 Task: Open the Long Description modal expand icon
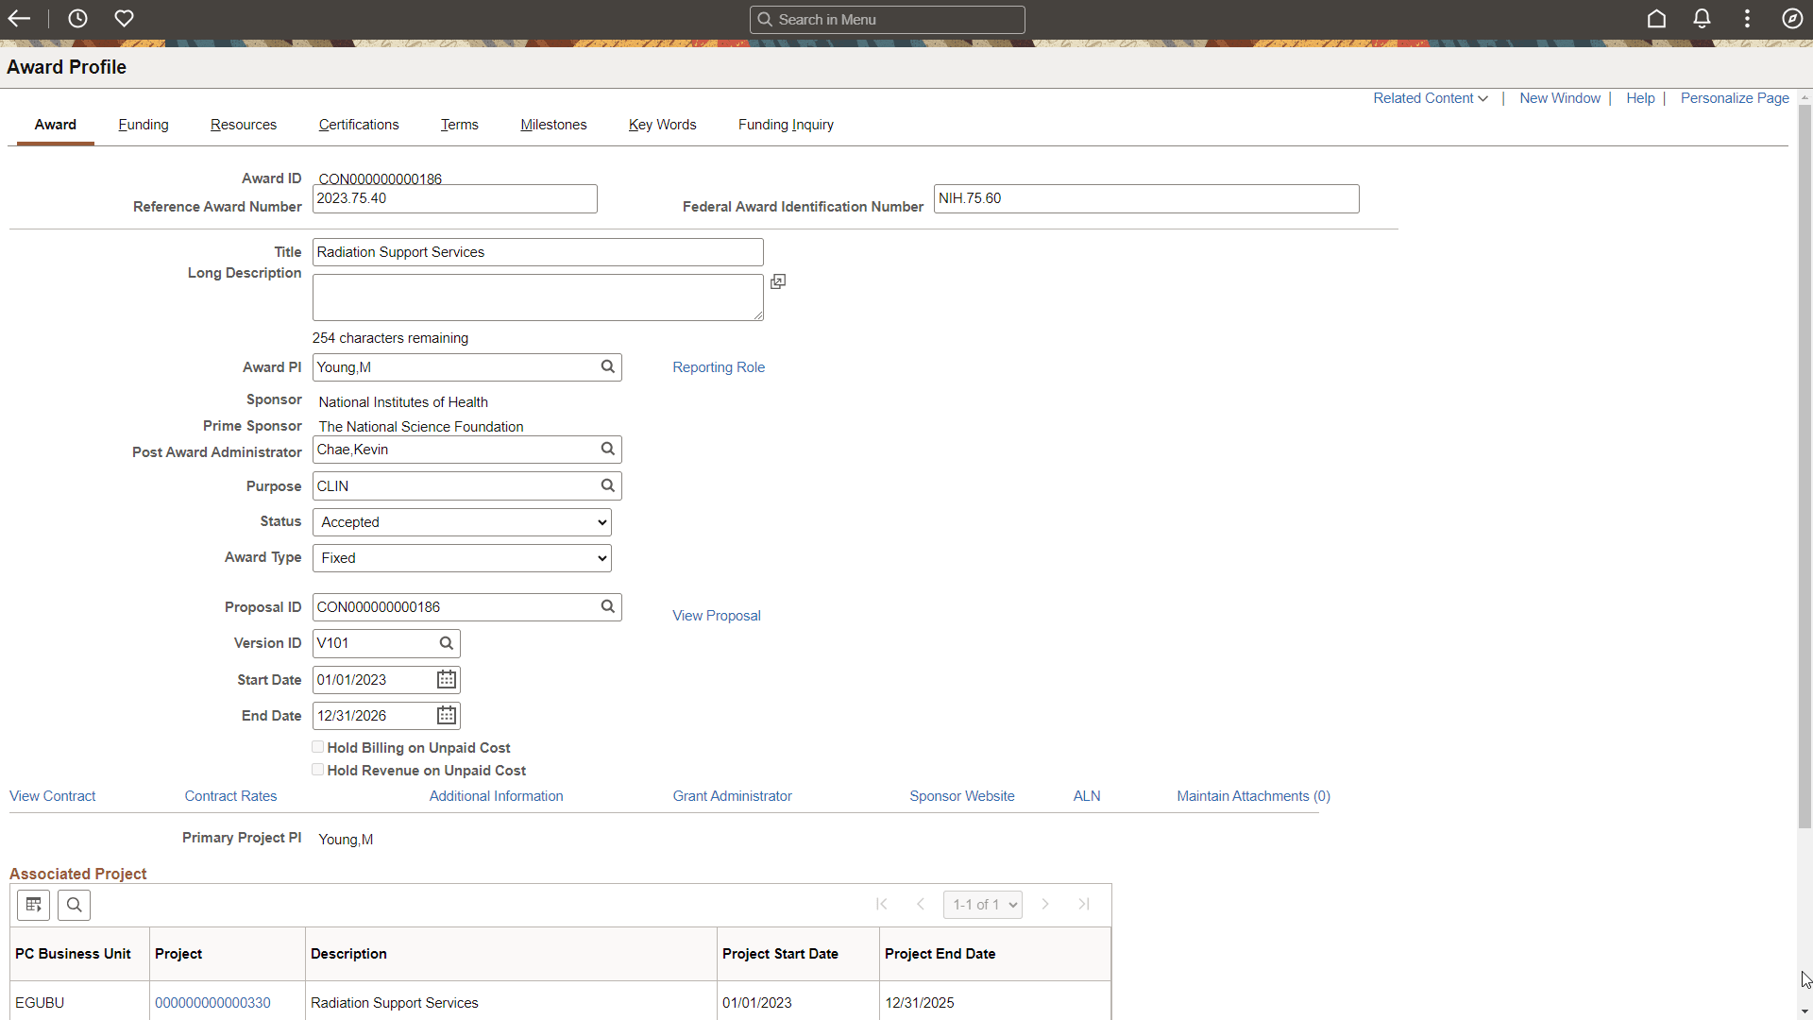[x=777, y=281]
